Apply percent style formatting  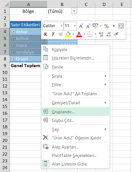(106, 26)
